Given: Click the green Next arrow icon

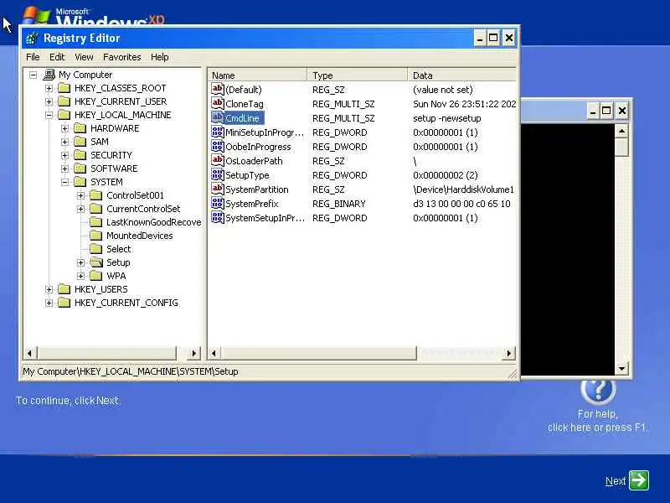Looking at the screenshot, I should click(x=639, y=480).
